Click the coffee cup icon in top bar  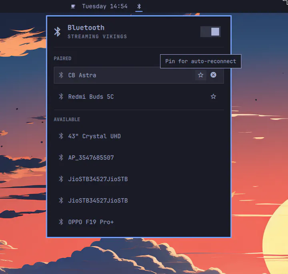(x=73, y=7)
